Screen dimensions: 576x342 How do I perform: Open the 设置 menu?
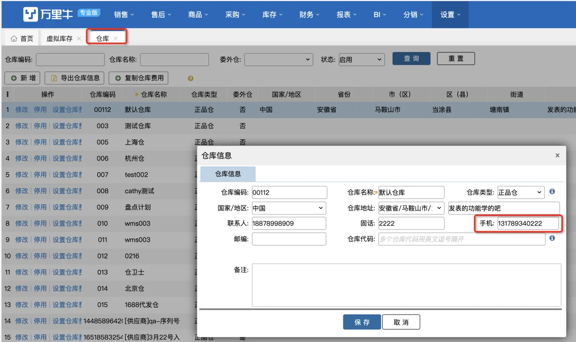click(450, 15)
